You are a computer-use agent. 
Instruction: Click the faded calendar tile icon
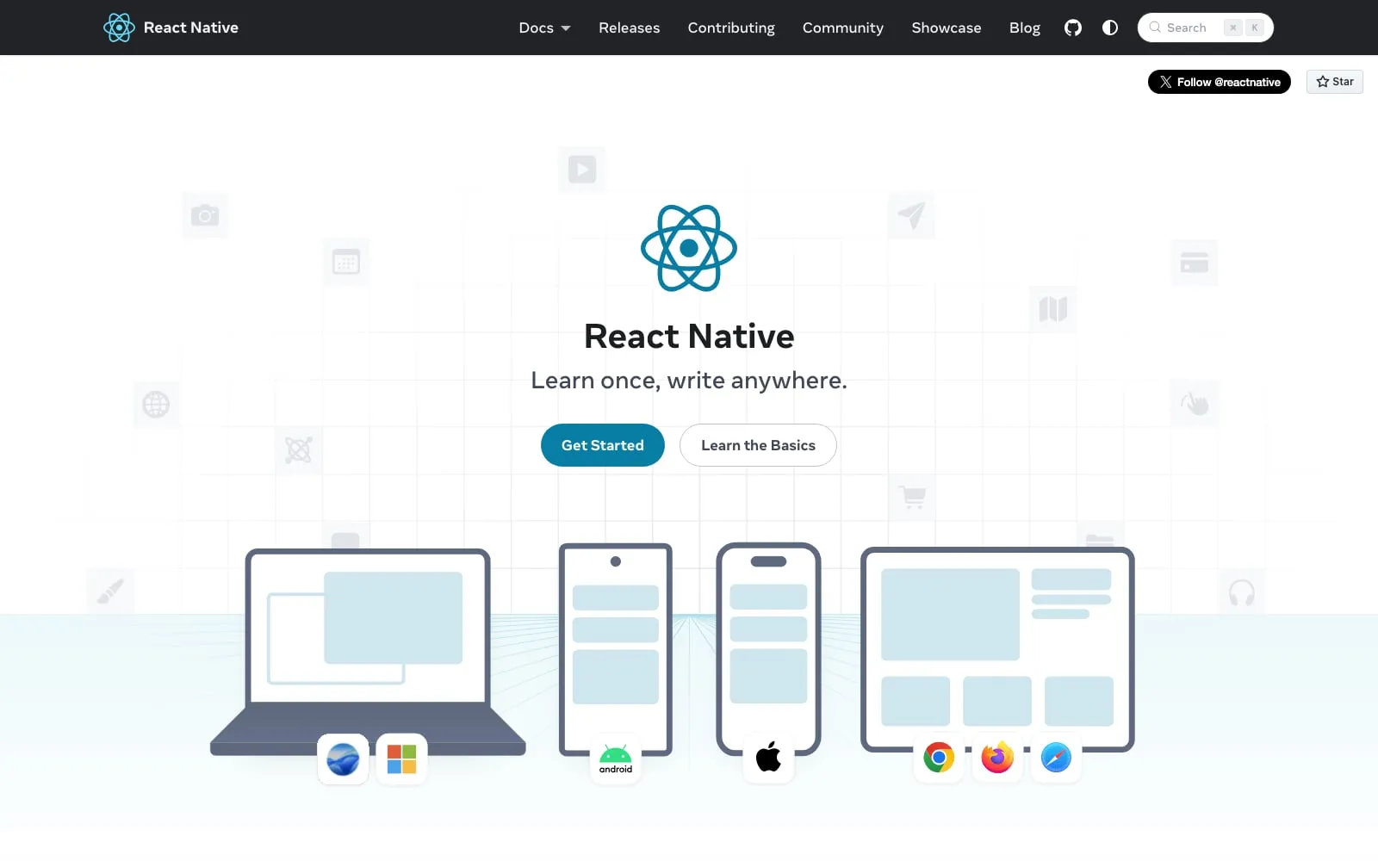click(x=346, y=262)
